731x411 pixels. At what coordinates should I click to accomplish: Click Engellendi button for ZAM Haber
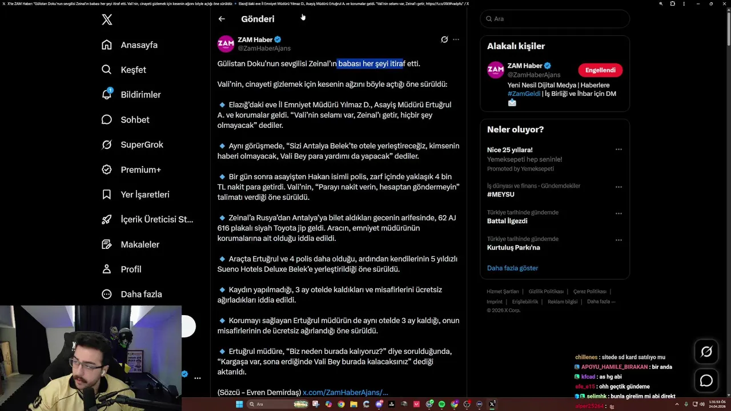(600, 70)
